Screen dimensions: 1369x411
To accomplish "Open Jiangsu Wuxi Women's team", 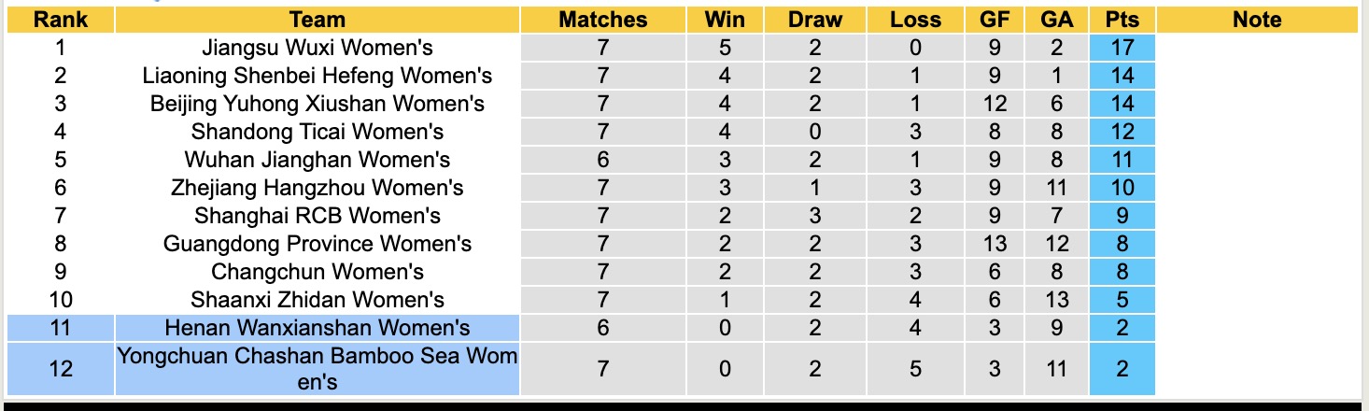I will pyautogui.click(x=318, y=48).
